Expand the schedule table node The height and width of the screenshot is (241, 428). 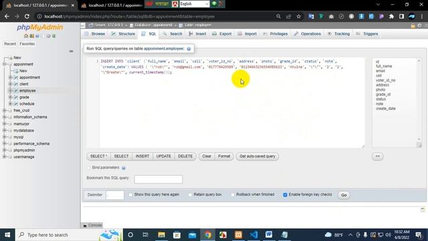(x=11, y=104)
